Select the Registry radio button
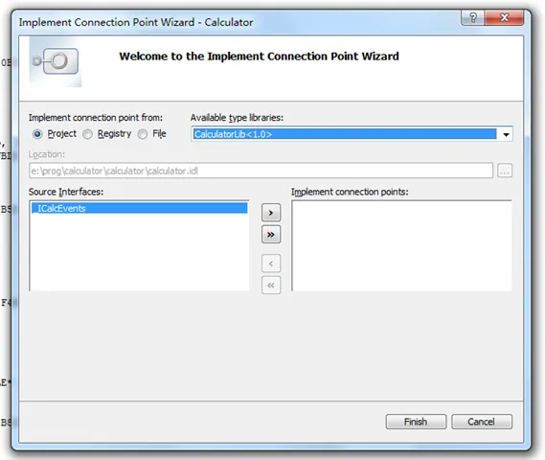Screen dimensions: 545x460 [x=87, y=134]
